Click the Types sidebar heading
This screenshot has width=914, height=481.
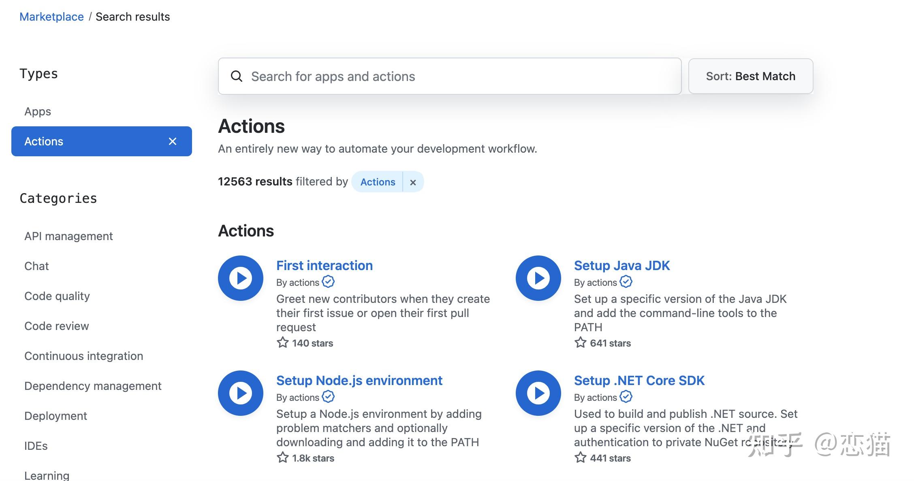(39, 74)
